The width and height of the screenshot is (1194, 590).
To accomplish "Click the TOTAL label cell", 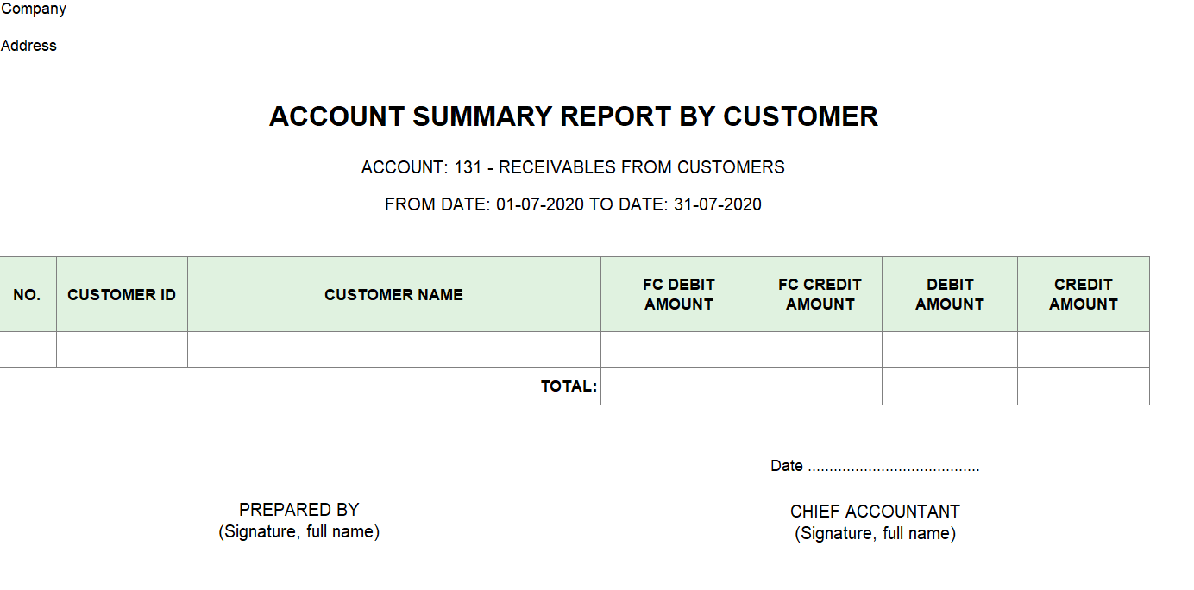I will pyautogui.click(x=569, y=386).
